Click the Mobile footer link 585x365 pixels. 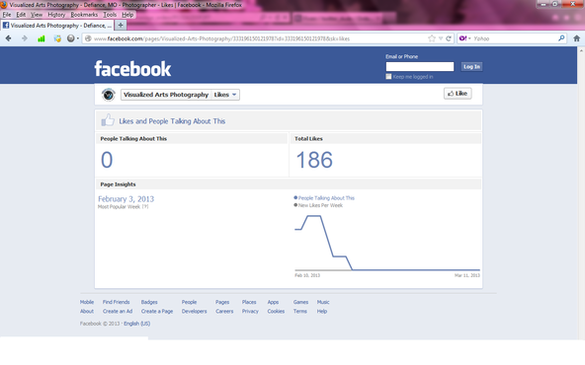[87, 302]
